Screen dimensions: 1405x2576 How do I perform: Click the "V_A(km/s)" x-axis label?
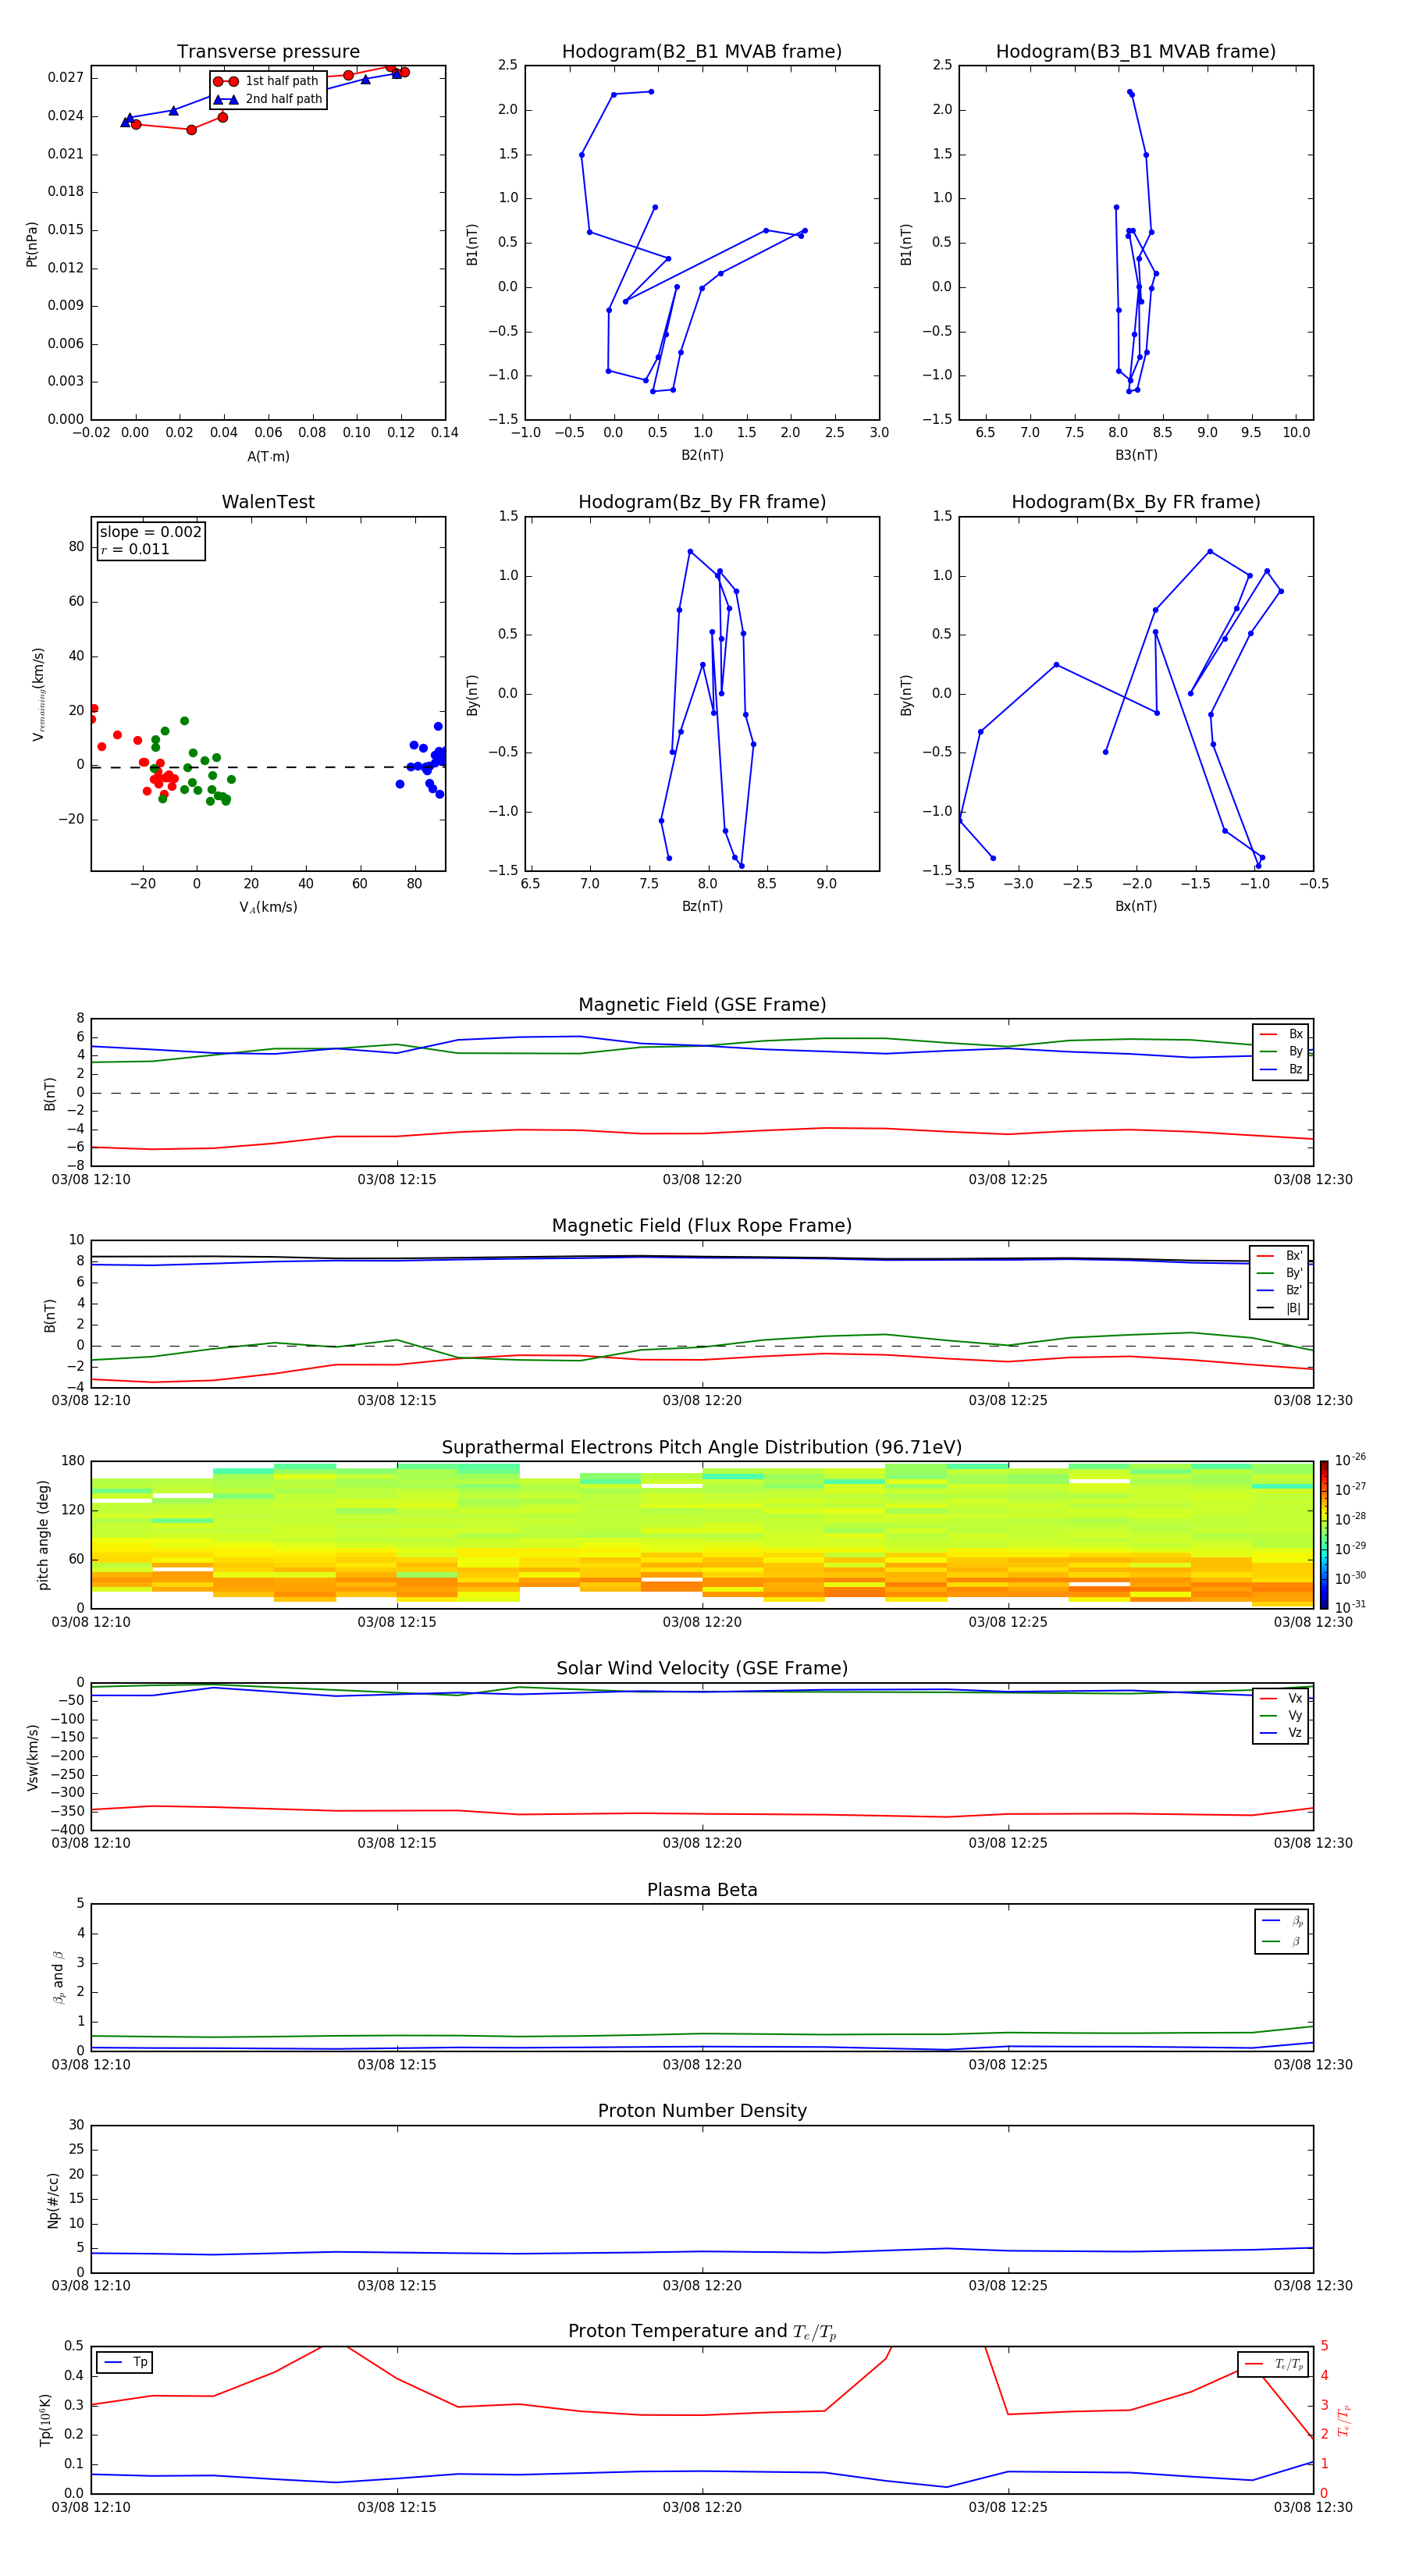point(268,907)
